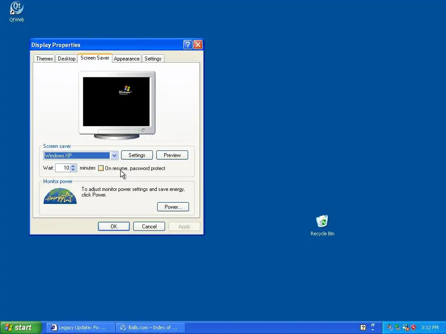Viewport: 446px width, 334px height.
Task: Open the language bar options arrow
Action: pos(373,330)
